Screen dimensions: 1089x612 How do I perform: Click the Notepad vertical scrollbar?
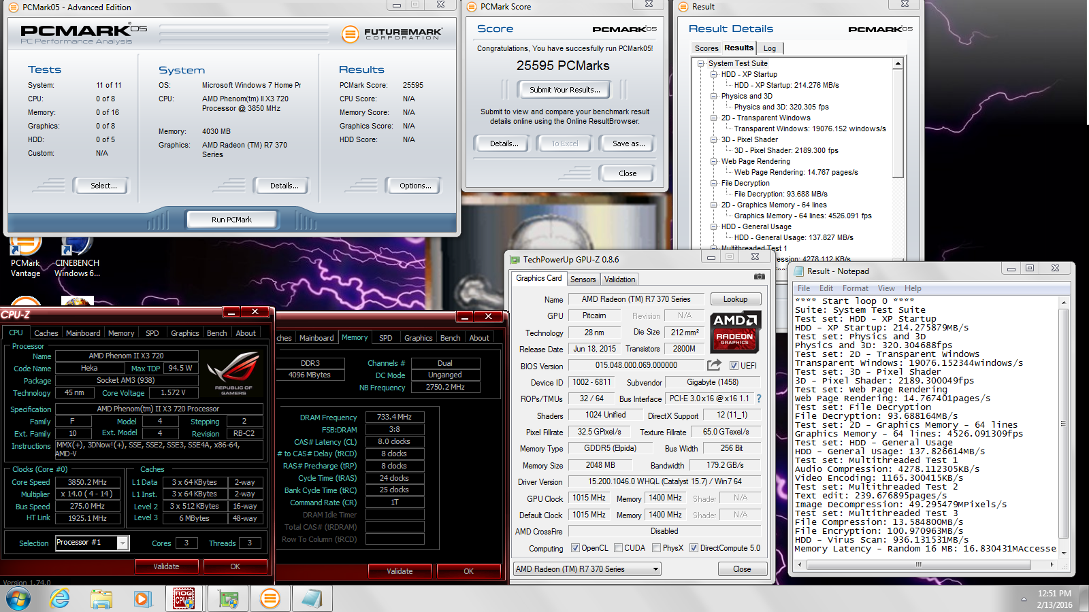point(1063,427)
